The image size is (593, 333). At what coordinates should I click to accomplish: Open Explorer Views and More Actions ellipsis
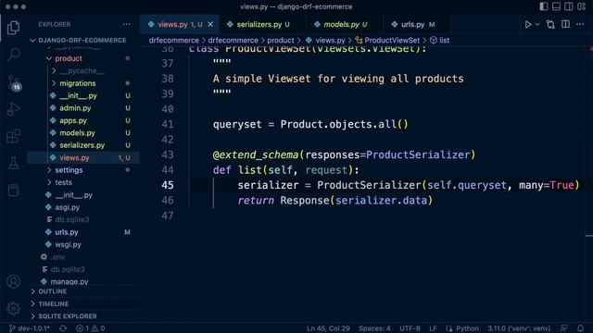click(x=126, y=25)
